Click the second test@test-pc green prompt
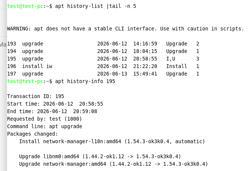 pyautogui.click(x=25, y=81)
